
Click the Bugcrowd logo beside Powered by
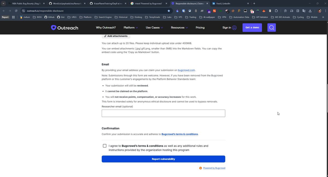pyautogui.click(x=200, y=168)
